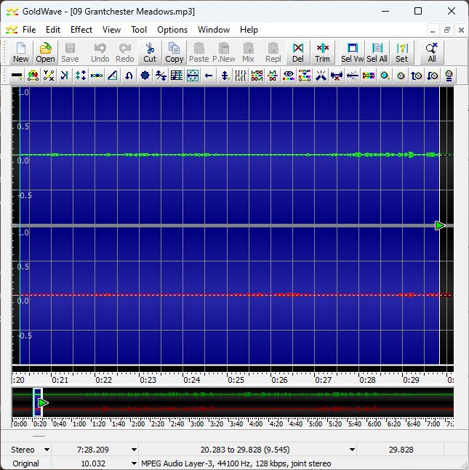469x470 pixels.
Task: Open a file with the Open button
Action: pos(45,53)
